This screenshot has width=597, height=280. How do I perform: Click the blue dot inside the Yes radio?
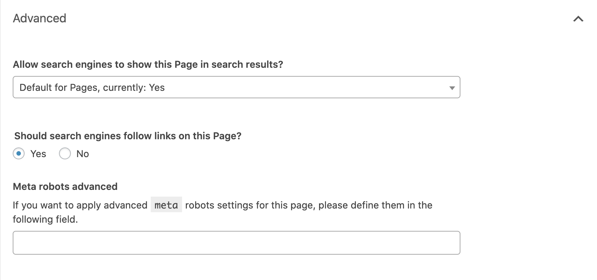click(x=19, y=153)
